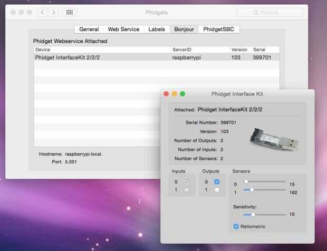
Task: Click the forward navigation arrow in Phidgets window
Action: 54,13
